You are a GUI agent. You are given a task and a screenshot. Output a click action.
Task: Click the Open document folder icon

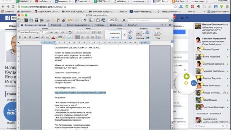tap(31, 20)
